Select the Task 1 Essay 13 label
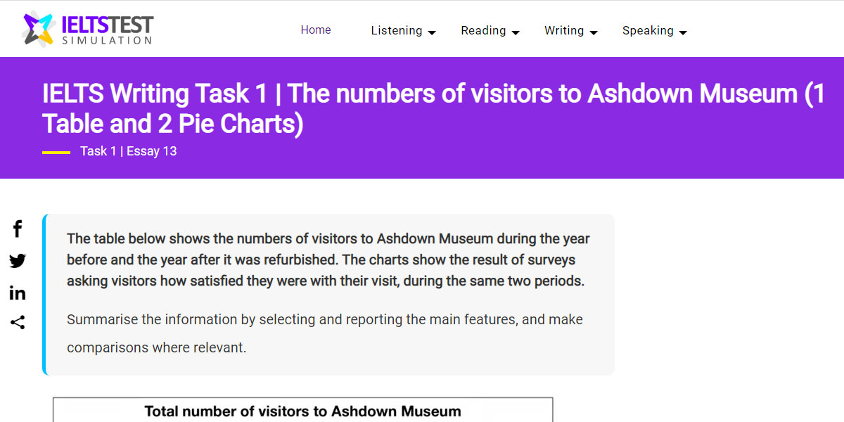Screen dimensions: 844x422 click(129, 151)
